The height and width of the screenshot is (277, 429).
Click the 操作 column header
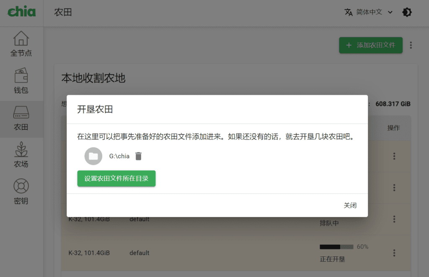(x=393, y=128)
